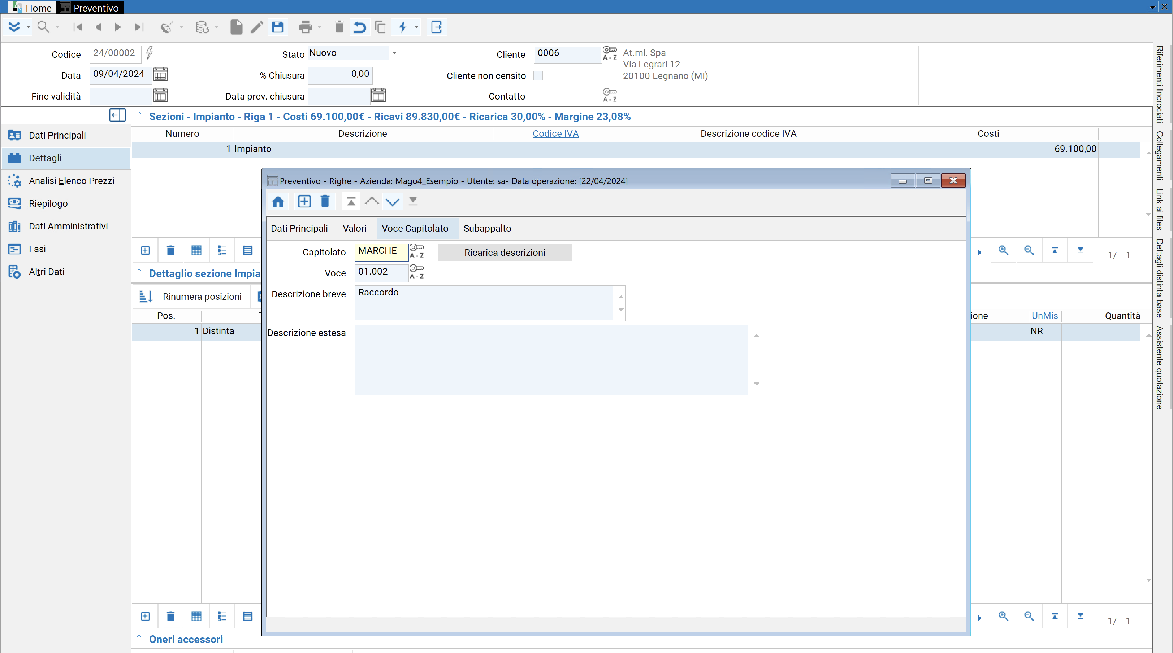Image resolution: width=1173 pixels, height=653 pixels.
Task: Click the exit door icon in toolbar
Action: pos(436,27)
